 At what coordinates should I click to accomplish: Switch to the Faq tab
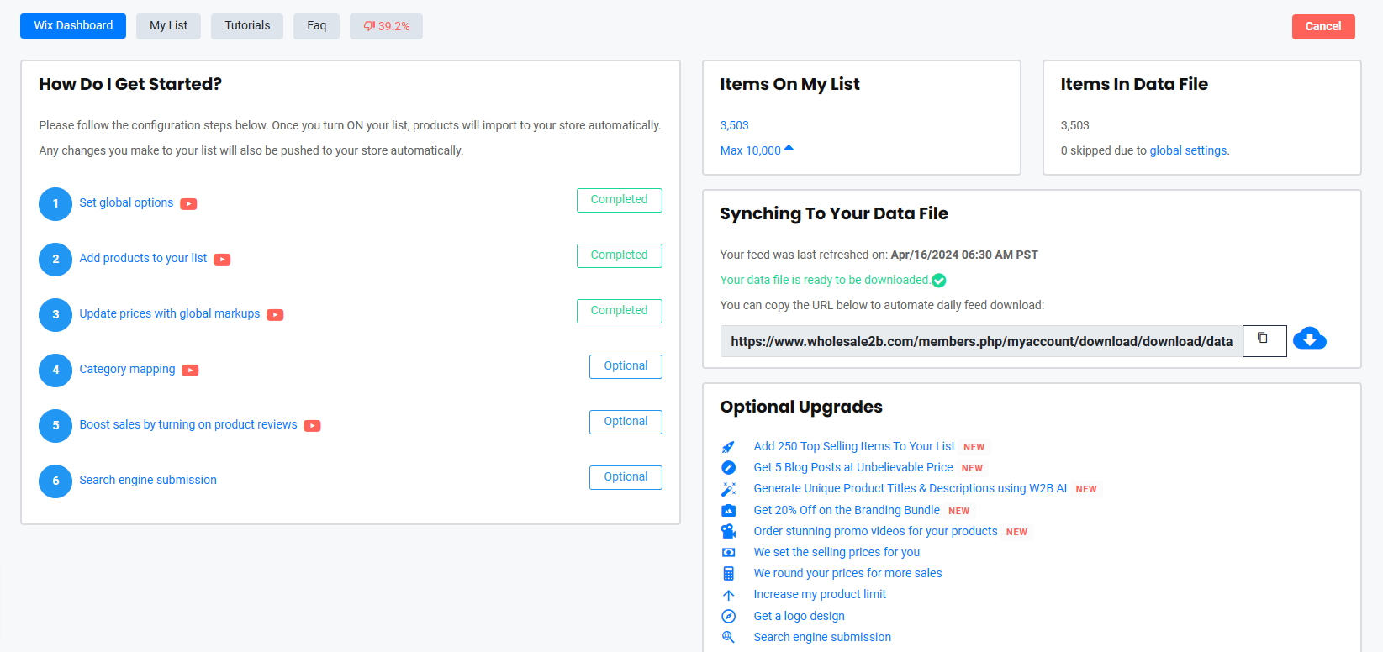(316, 26)
